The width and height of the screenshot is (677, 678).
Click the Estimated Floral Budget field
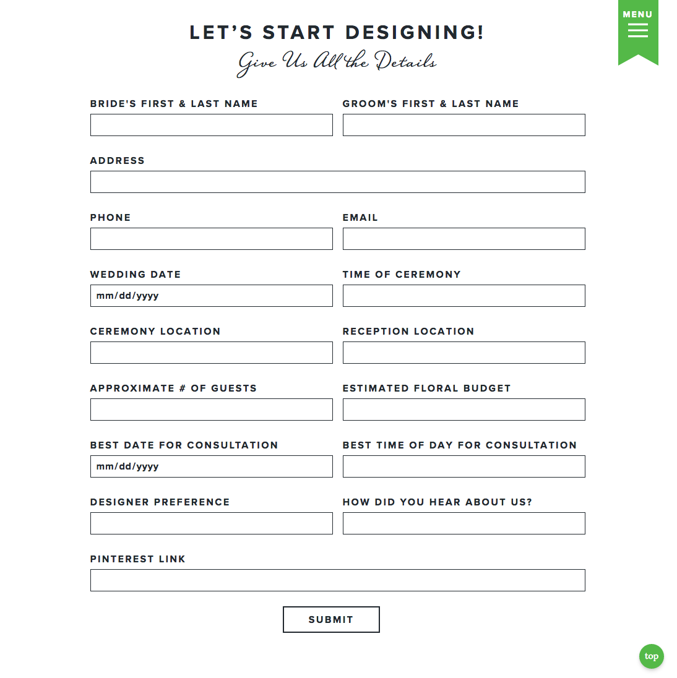point(464,410)
